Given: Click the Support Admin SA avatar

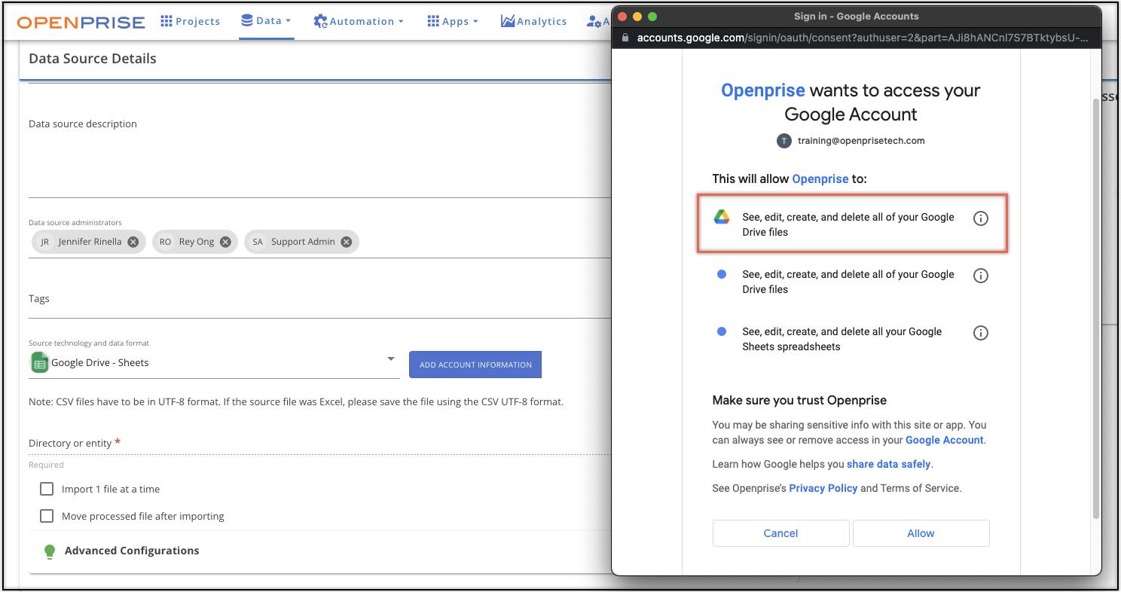Looking at the screenshot, I should tap(258, 242).
